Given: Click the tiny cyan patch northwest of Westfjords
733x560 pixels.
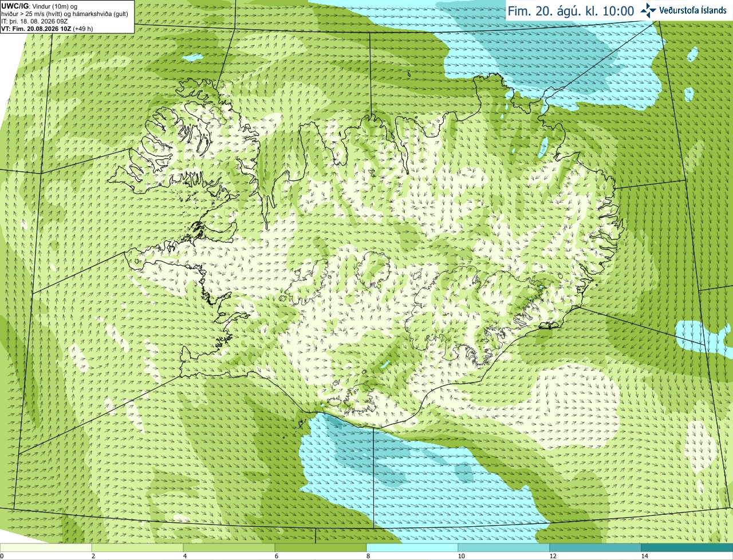Looking at the screenshot, I should 194,58.
